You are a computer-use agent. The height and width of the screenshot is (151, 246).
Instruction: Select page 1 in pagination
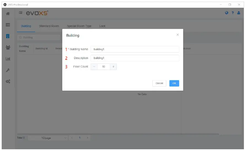80,138
